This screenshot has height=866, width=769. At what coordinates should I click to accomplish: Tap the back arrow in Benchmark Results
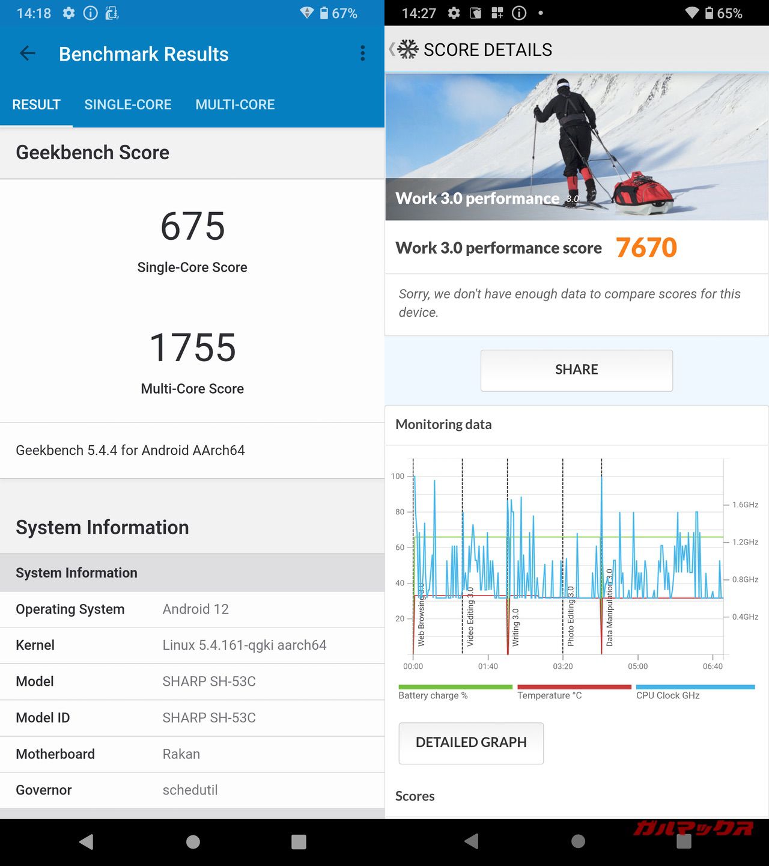click(28, 53)
